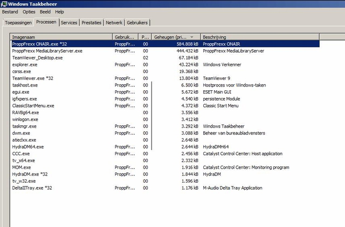This screenshot has height=227, width=345.
Task: Sort by the Imagenaam column header
Action: tap(61, 37)
